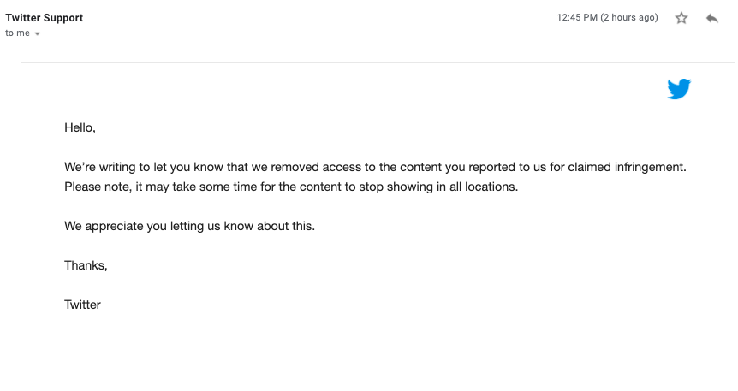Image resolution: width=738 pixels, height=391 pixels.
Task: Click the "Twitter" signature below Thanks
Action: (x=82, y=305)
